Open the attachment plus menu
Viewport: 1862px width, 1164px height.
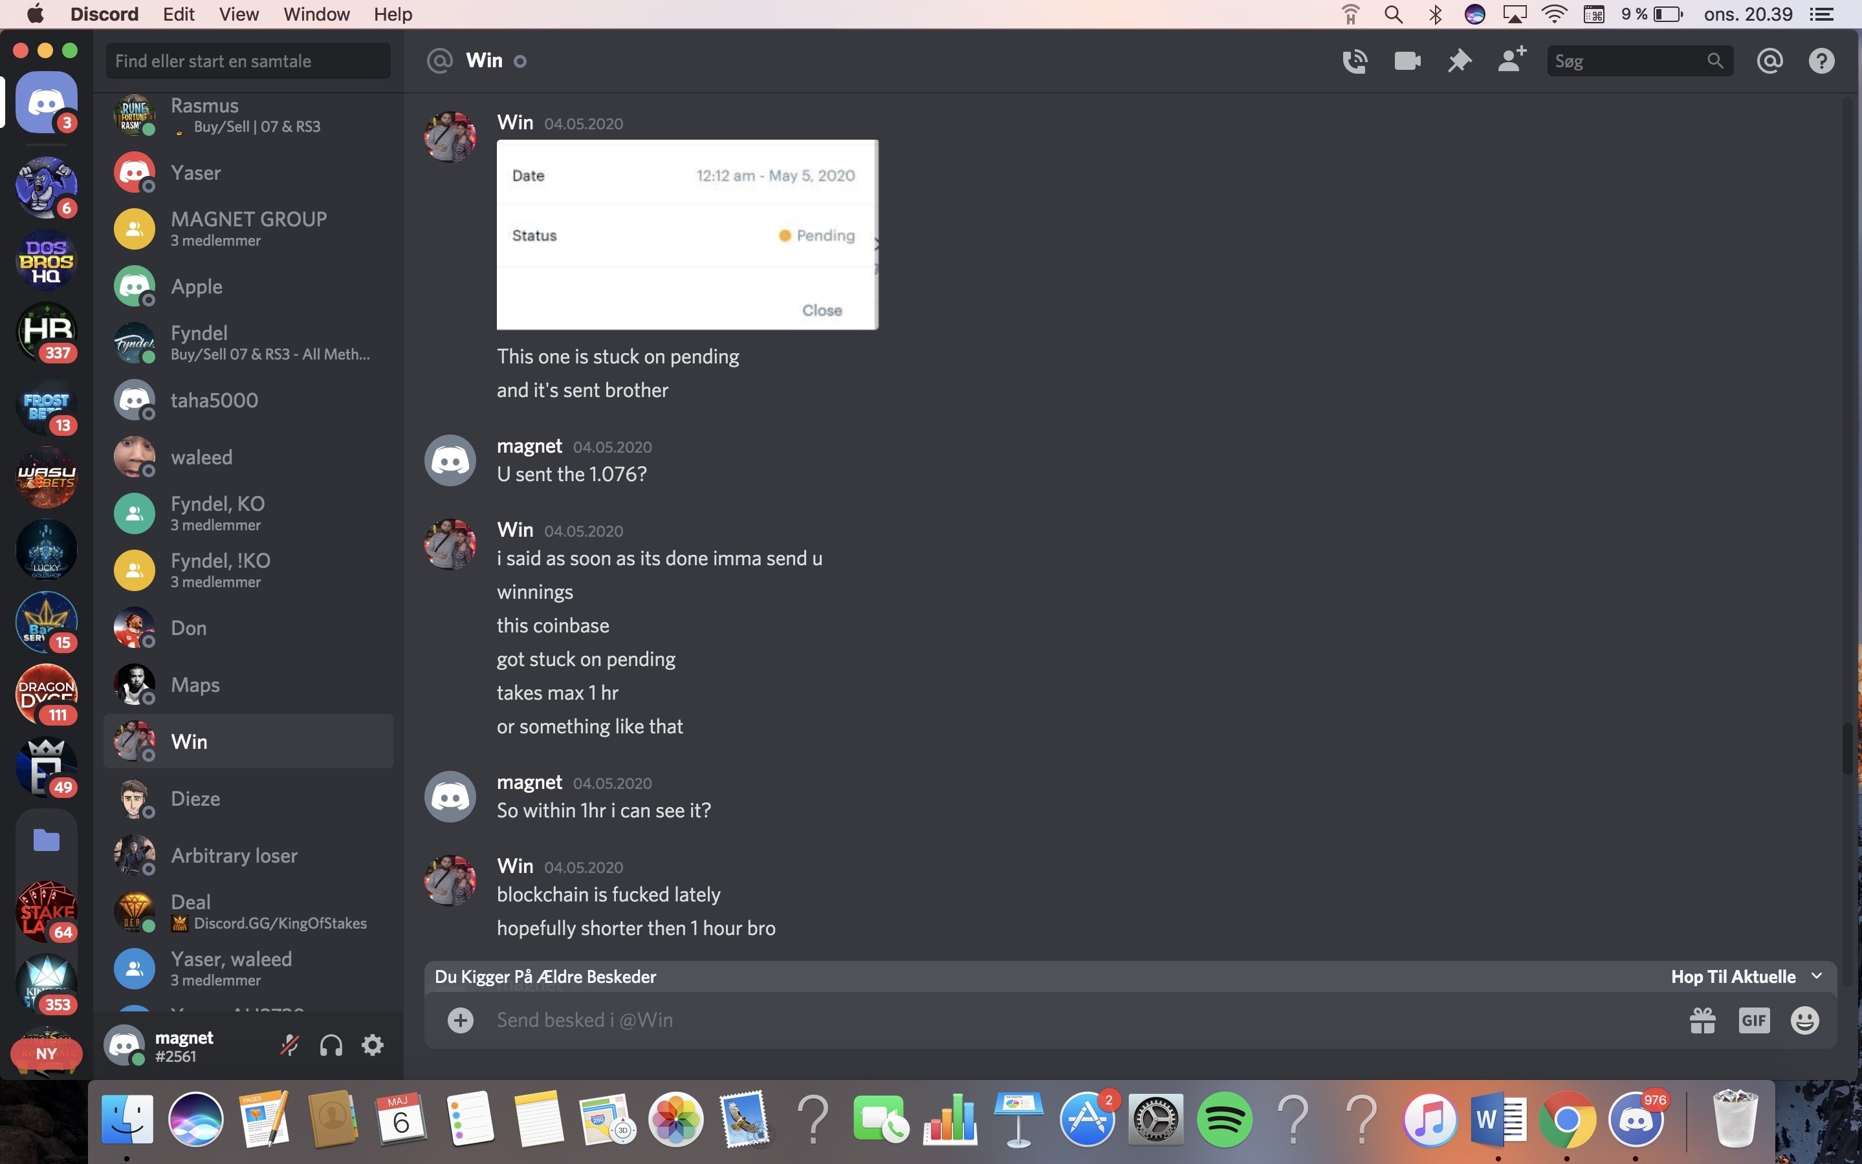coord(461,1020)
